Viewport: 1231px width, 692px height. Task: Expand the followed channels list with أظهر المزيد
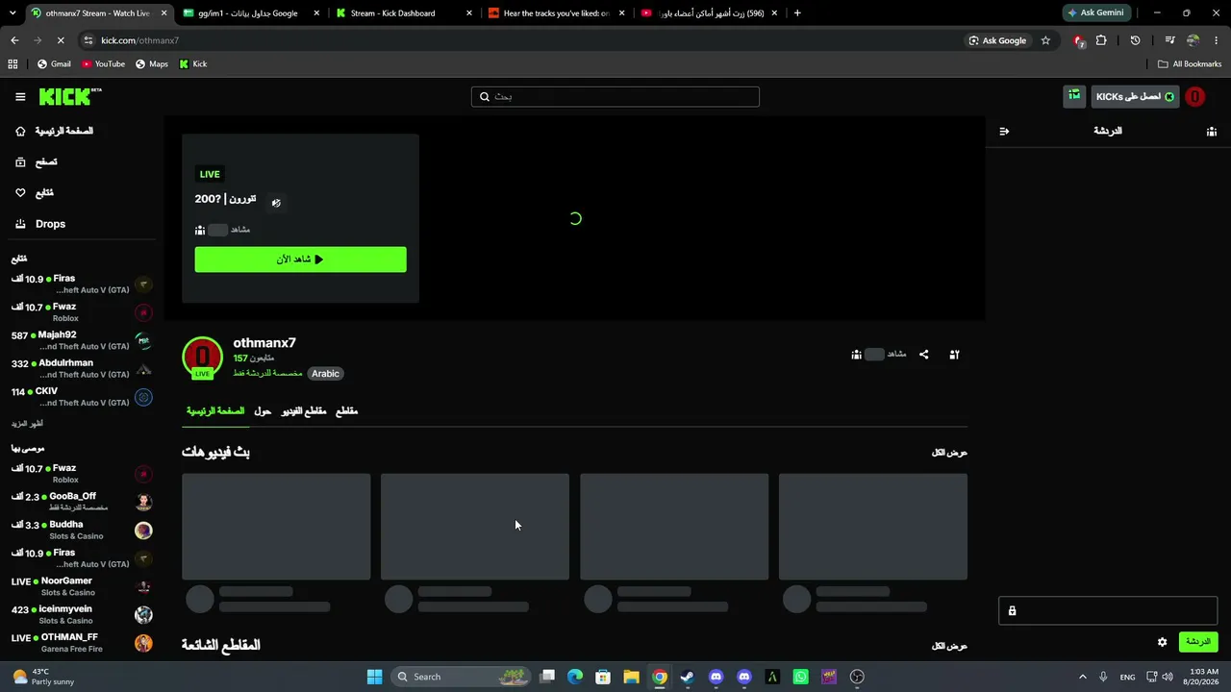click(27, 424)
